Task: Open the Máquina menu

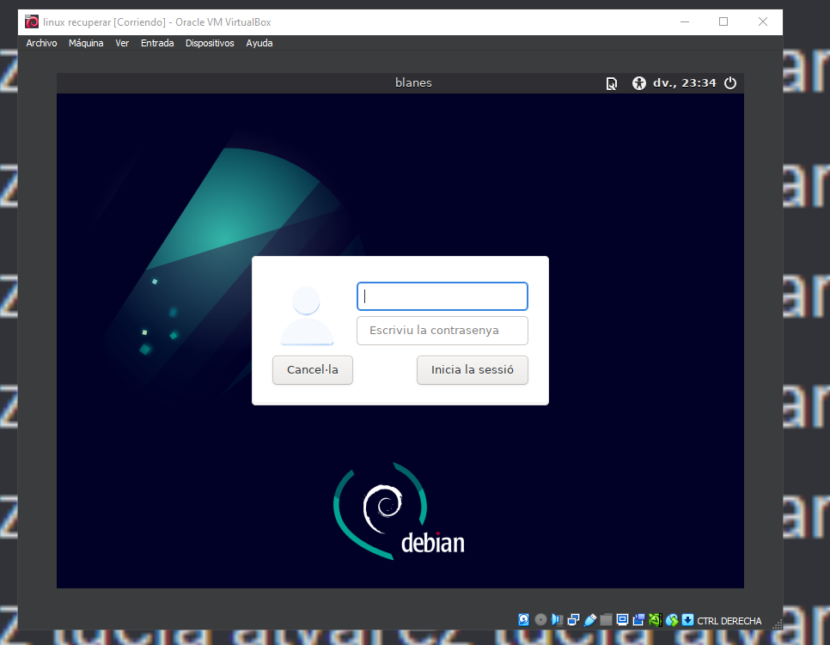Action: (86, 43)
